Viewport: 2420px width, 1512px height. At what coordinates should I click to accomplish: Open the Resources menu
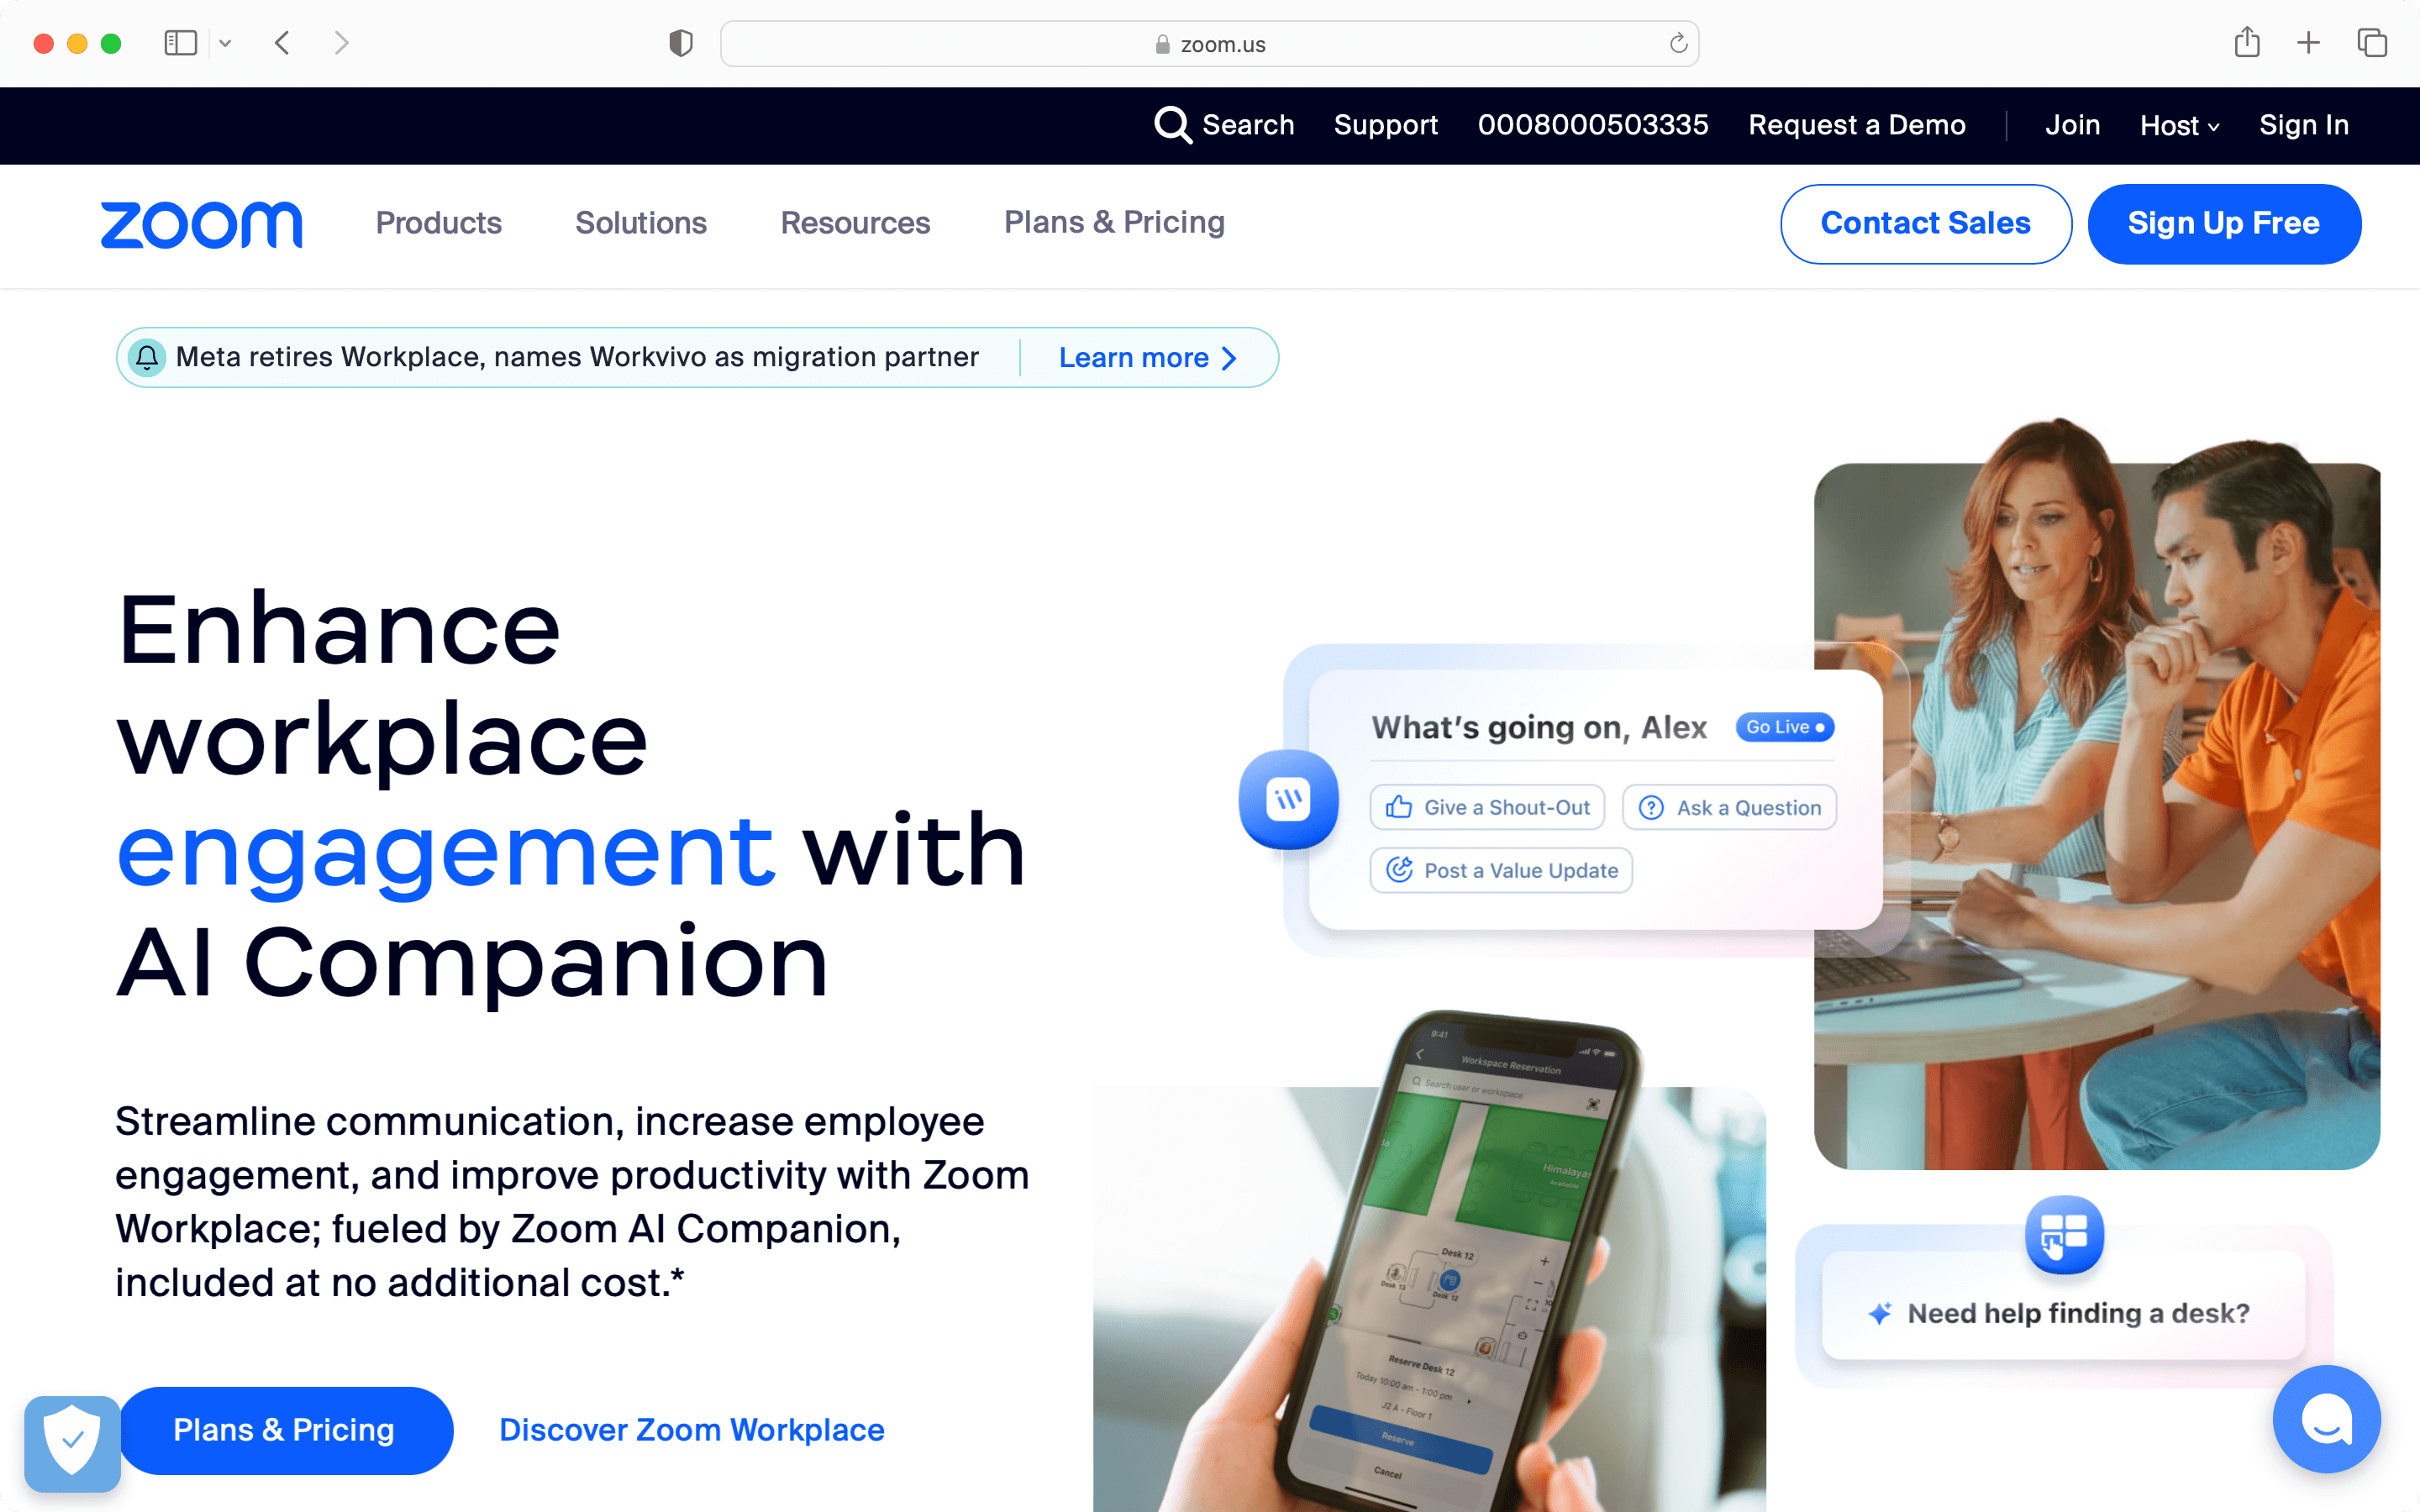(x=855, y=222)
